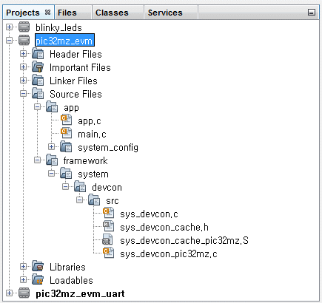Click the Source Files folder icon
Screen dimensions: 322x303
tap(38, 94)
